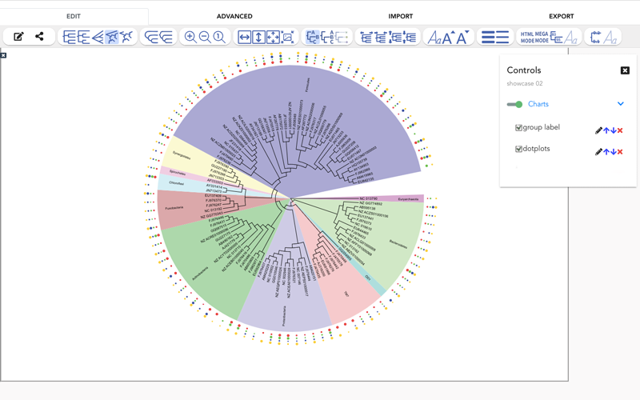The height and width of the screenshot is (400, 640).
Task: Delete group label with red X
Action: 620,130
